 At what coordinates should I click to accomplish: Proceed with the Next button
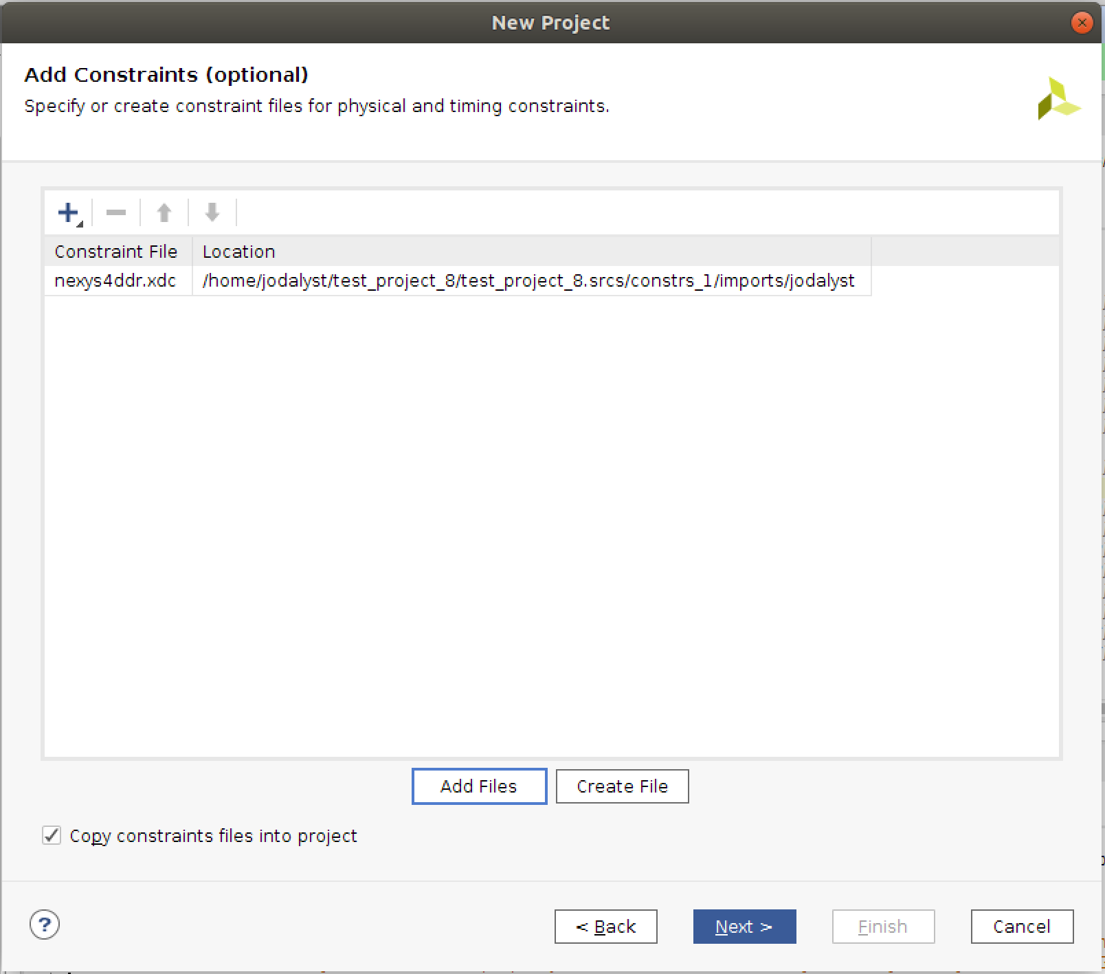(x=744, y=927)
